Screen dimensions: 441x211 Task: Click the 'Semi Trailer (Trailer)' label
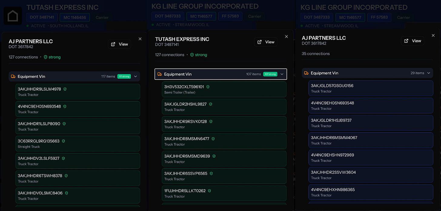pos(180,92)
